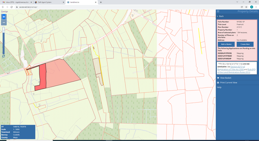The height and width of the screenshot is (141, 259).
Task: Click pending application D2020LR137033Q
Action: 225,53
